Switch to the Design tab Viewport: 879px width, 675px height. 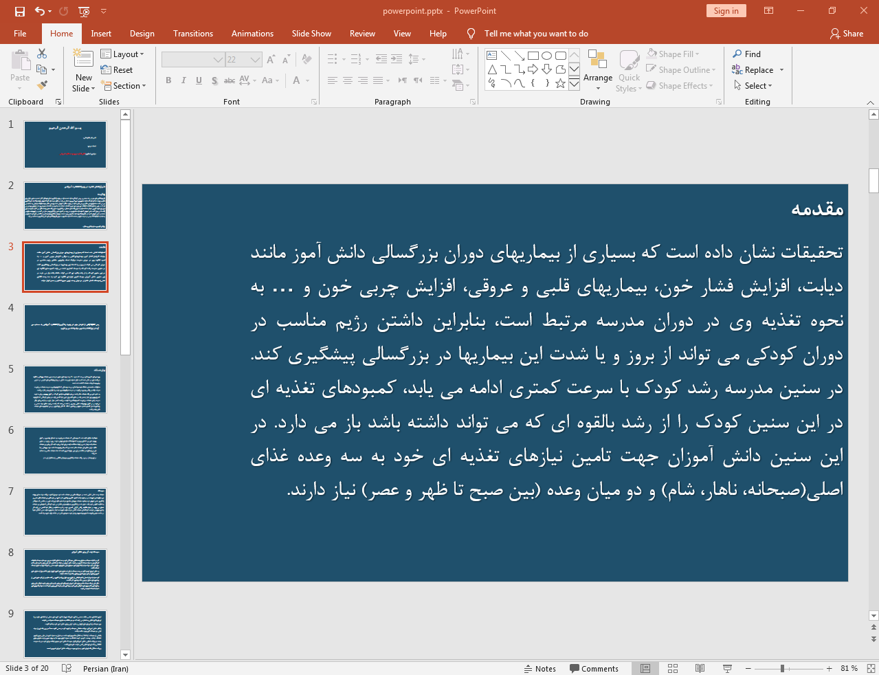[142, 33]
